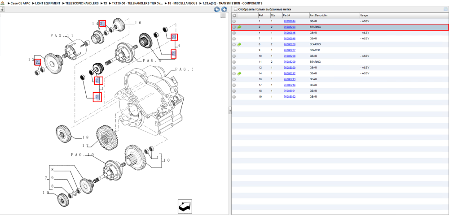The height and width of the screenshot is (215, 449).
Task: Click the plus circle icon for Ref 12 GEAR
Action: (x=234, y=68)
